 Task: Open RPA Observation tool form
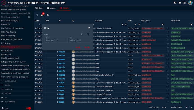[x=10, y=58]
